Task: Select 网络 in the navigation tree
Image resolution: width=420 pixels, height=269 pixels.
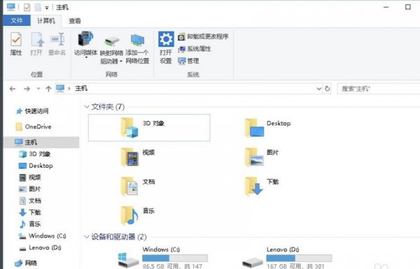Action: [26, 263]
